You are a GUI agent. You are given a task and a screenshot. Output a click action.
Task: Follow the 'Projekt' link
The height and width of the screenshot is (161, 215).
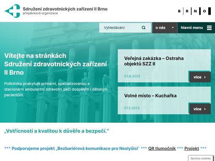point(191,148)
